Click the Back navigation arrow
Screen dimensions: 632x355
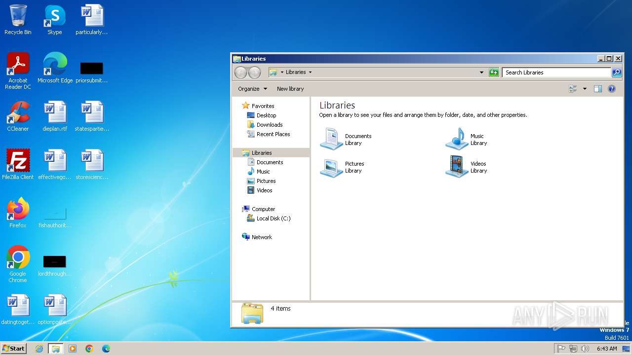pyautogui.click(x=240, y=72)
